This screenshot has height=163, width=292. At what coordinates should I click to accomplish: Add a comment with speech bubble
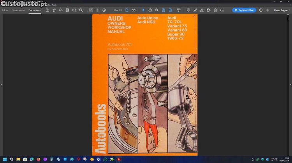[x=188, y=10]
